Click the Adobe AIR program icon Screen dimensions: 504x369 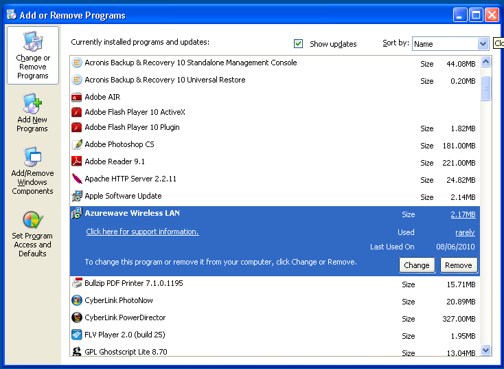point(76,97)
